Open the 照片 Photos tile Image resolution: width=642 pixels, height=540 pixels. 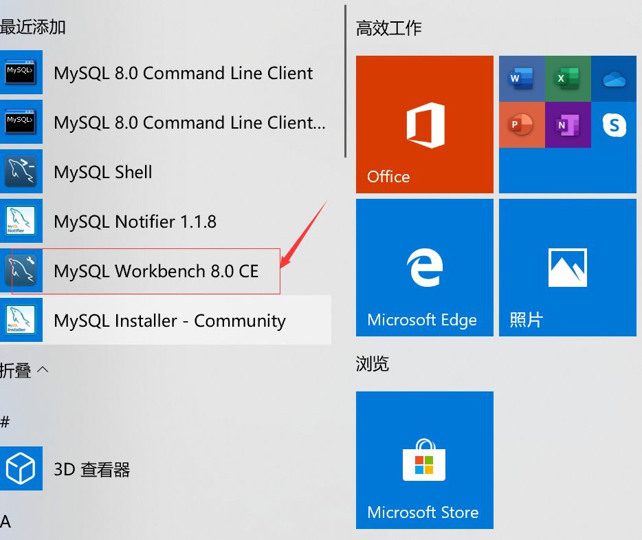click(568, 268)
